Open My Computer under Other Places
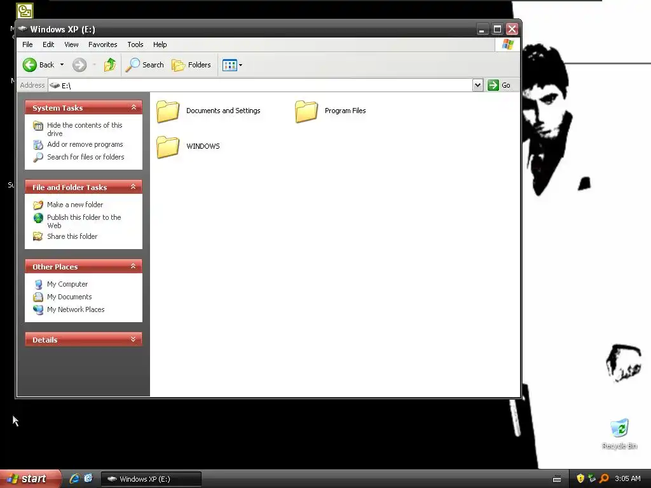The height and width of the screenshot is (488, 651). click(67, 284)
